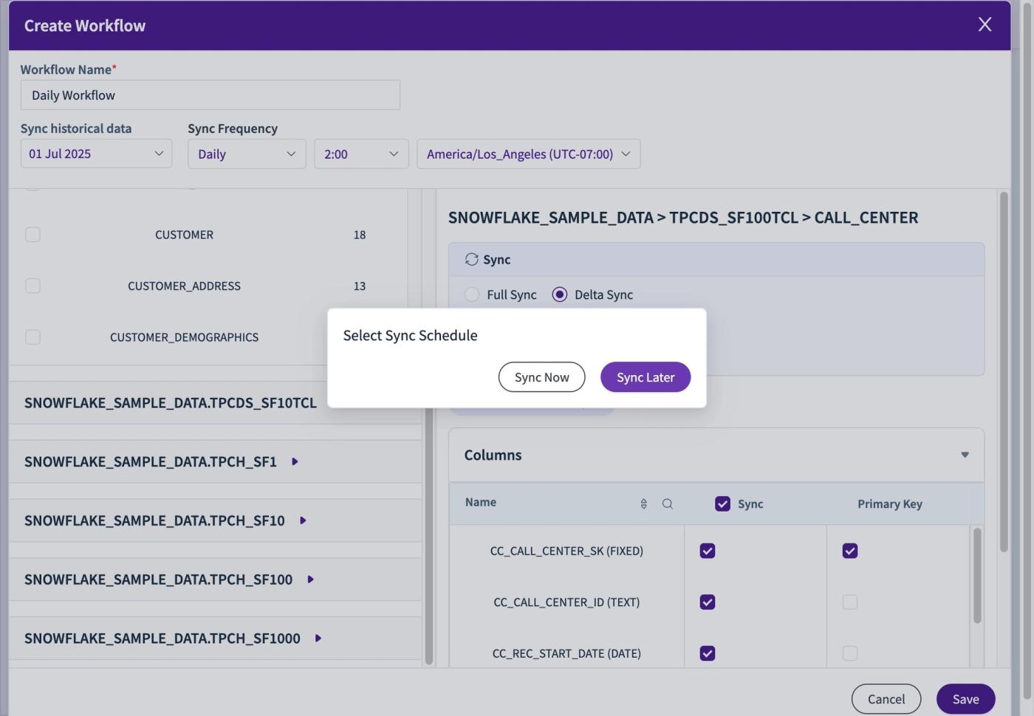
Task: Click CC_CALL_CENTER_SK (FIXED) column name
Action: click(566, 551)
